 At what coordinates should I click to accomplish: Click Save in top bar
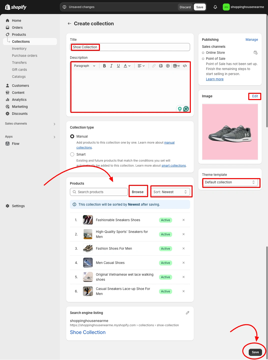(x=200, y=7)
